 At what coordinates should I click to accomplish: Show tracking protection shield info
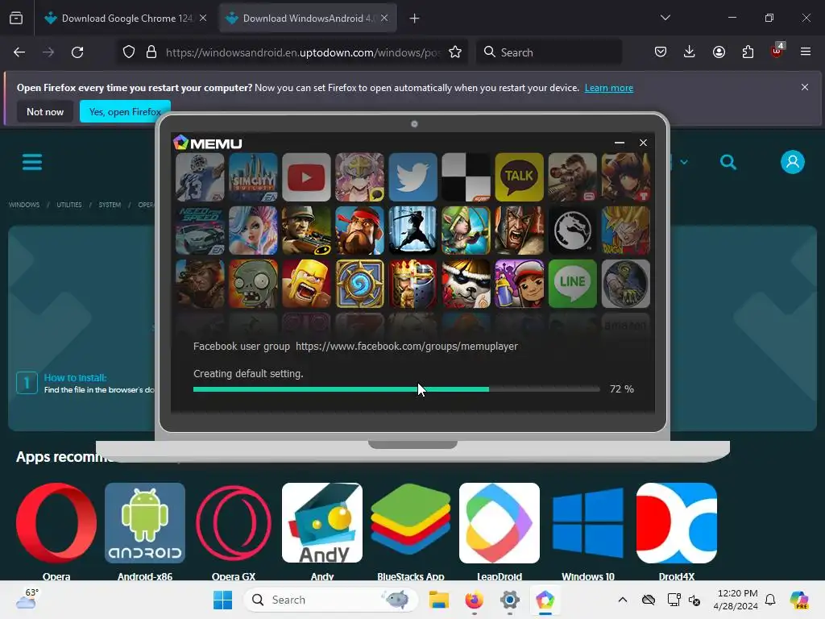129,52
